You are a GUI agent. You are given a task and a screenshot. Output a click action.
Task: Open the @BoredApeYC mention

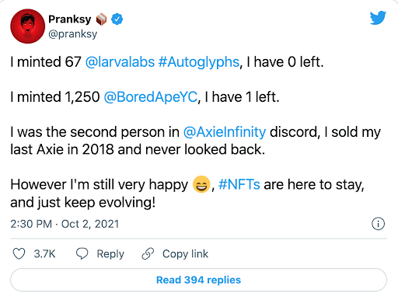tap(151, 97)
